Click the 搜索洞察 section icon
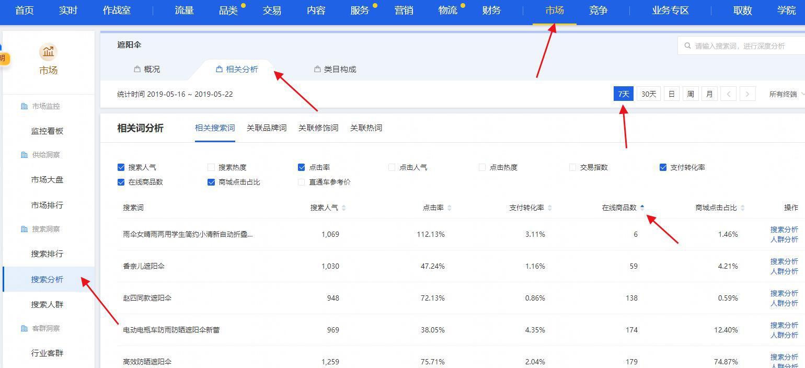The height and width of the screenshot is (368, 805). pyautogui.click(x=24, y=229)
